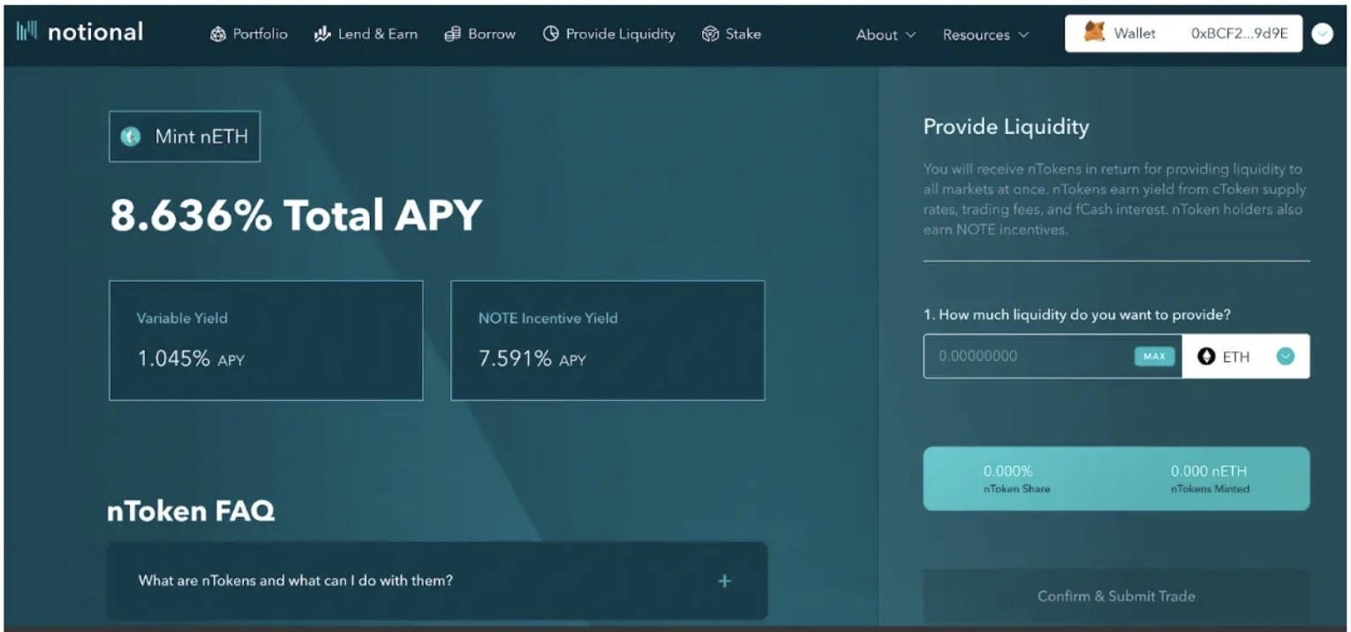Open the About dropdown
1351x632 pixels.
[885, 34]
